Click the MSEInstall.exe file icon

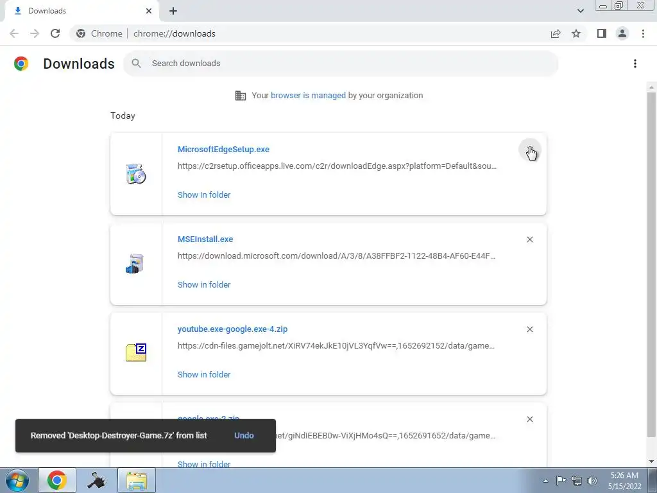pyautogui.click(x=135, y=264)
